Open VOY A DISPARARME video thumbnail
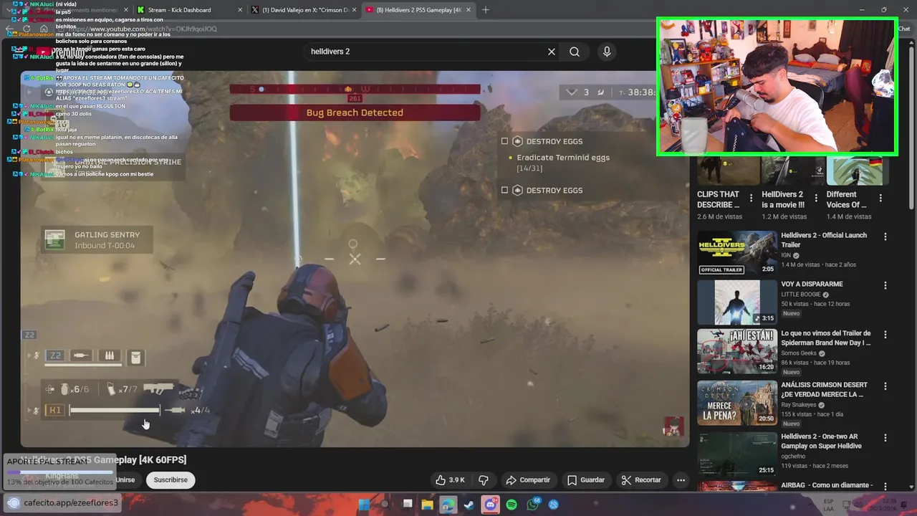 [737, 302]
